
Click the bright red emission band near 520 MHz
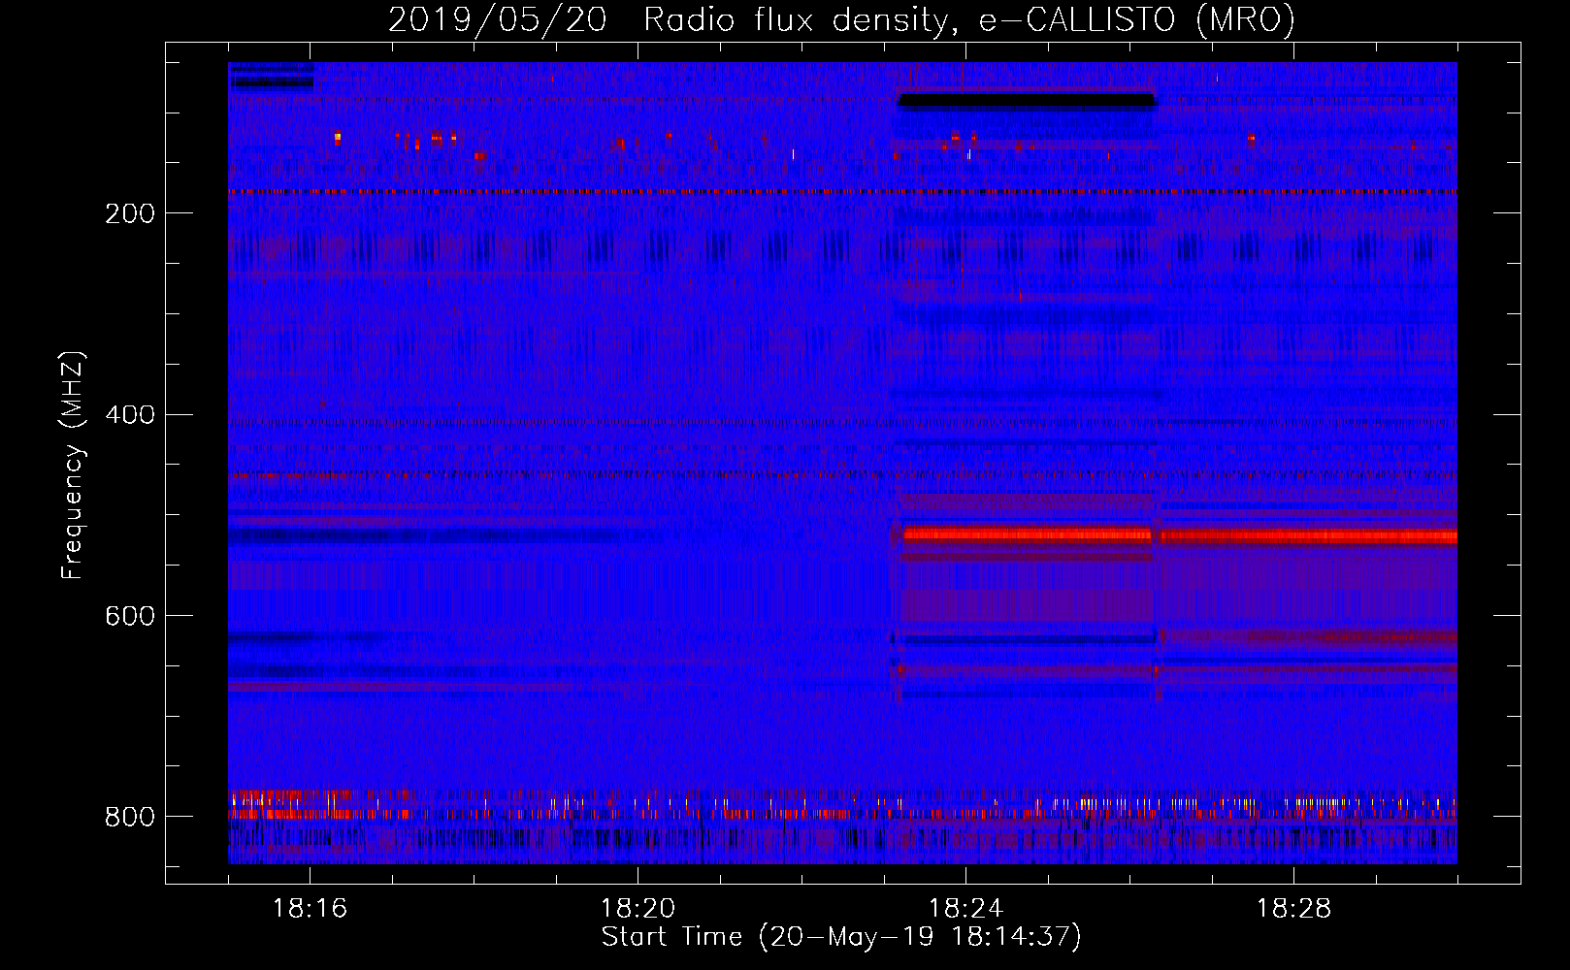click(1179, 534)
